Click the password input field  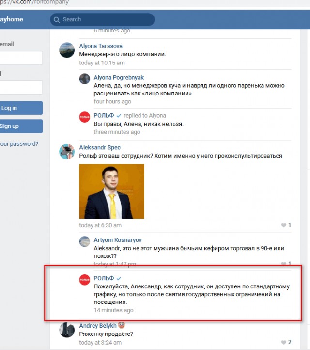21,87
